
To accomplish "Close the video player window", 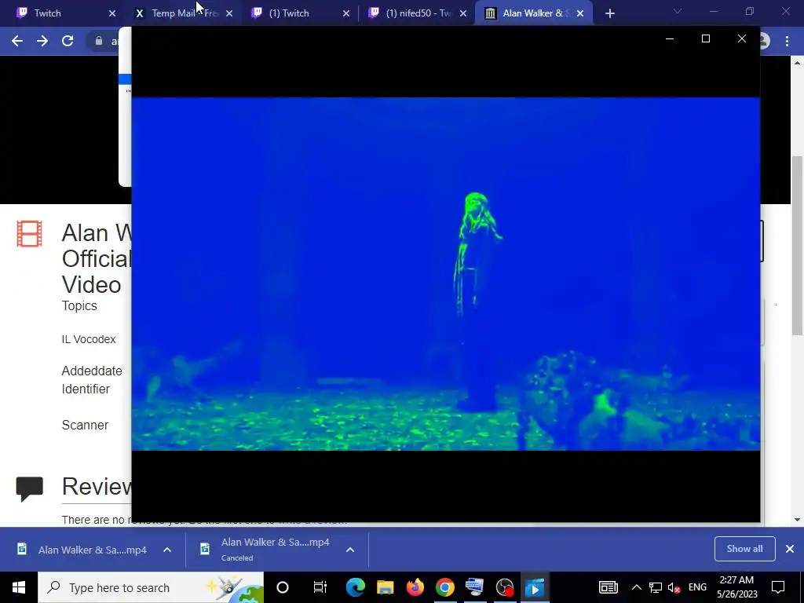I will coord(741,39).
